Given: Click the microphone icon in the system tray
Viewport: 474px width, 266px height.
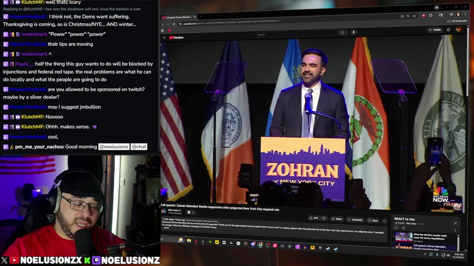Looking at the screenshot, I should coord(437,255).
